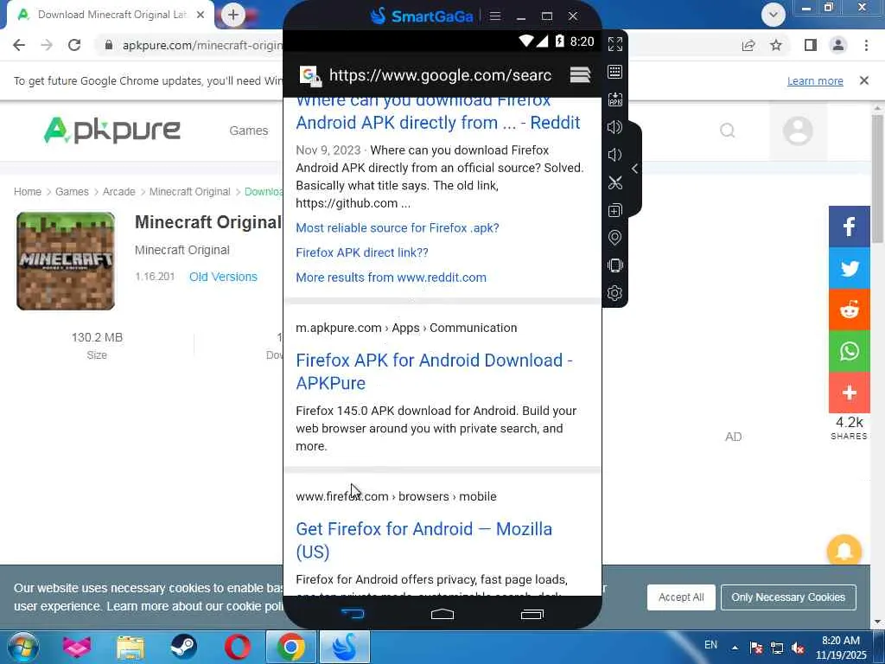Click the APKPure logo
Viewport: 885px width, 664px height.
pos(111,131)
